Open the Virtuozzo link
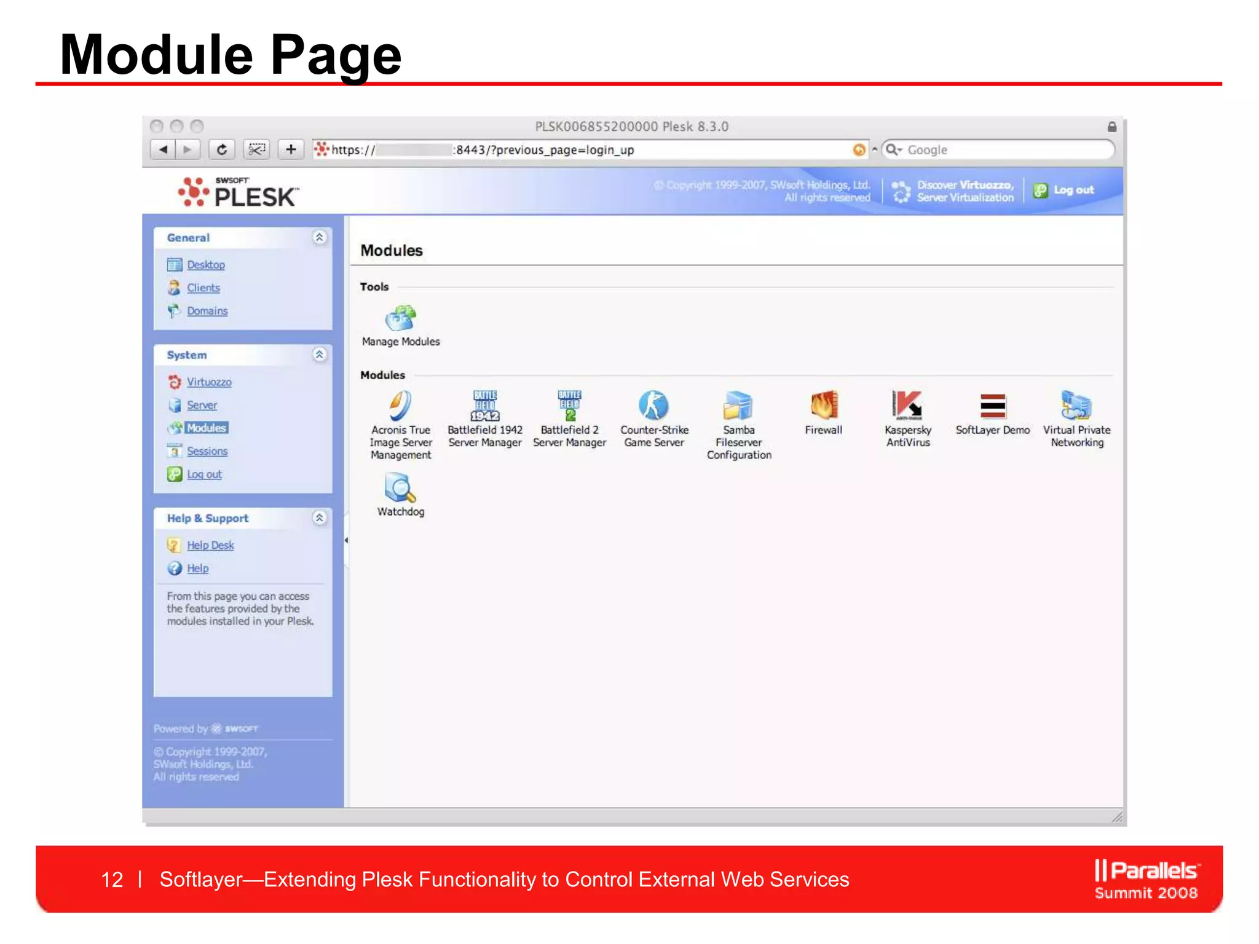The height and width of the screenshot is (944, 1259). (x=209, y=382)
